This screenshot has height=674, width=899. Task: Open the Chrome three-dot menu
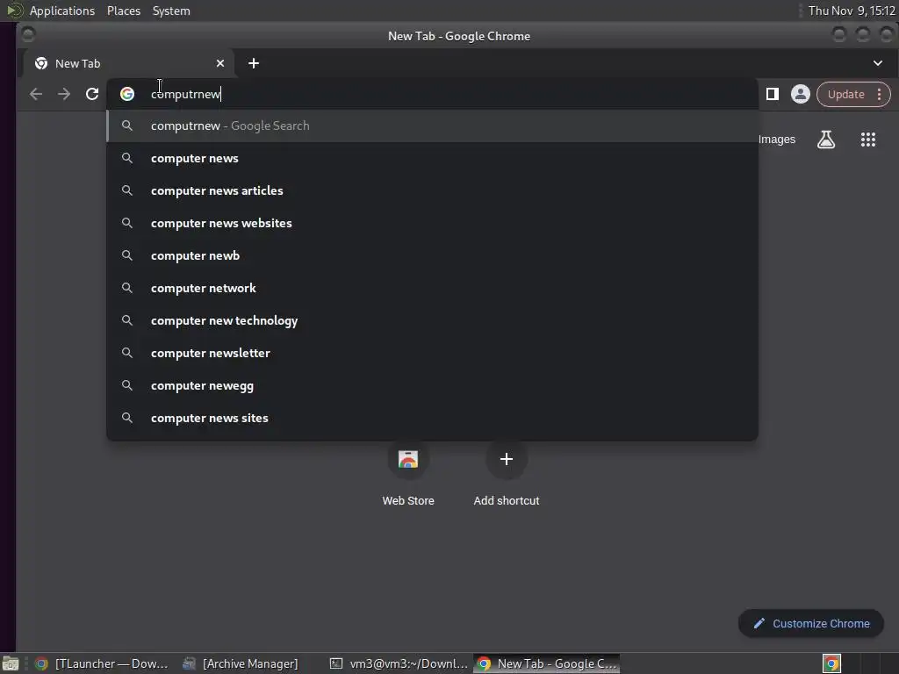879,94
